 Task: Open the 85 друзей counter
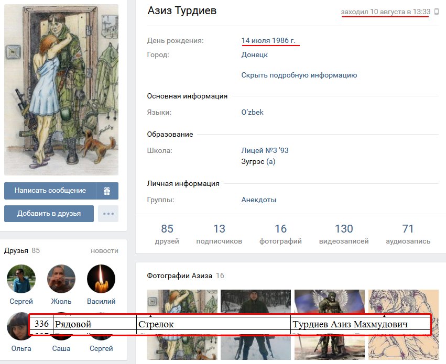pos(167,234)
